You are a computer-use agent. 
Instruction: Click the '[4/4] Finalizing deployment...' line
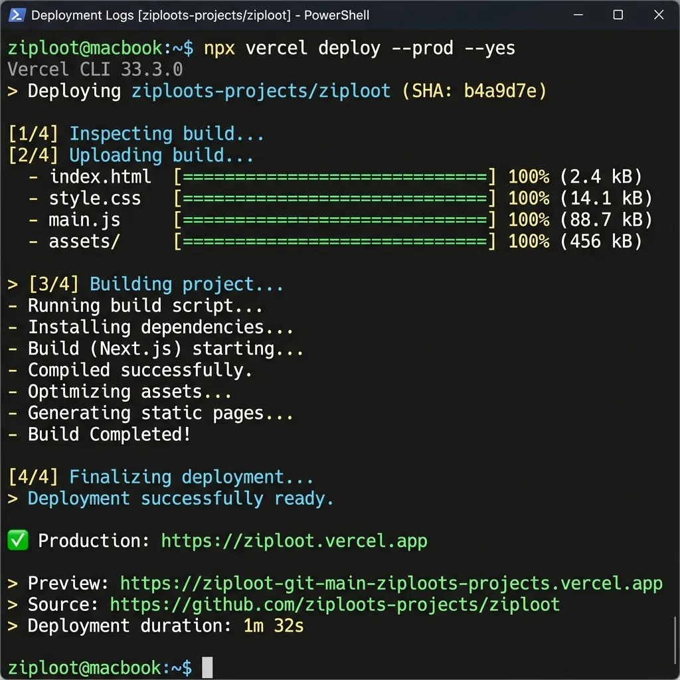click(161, 477)
